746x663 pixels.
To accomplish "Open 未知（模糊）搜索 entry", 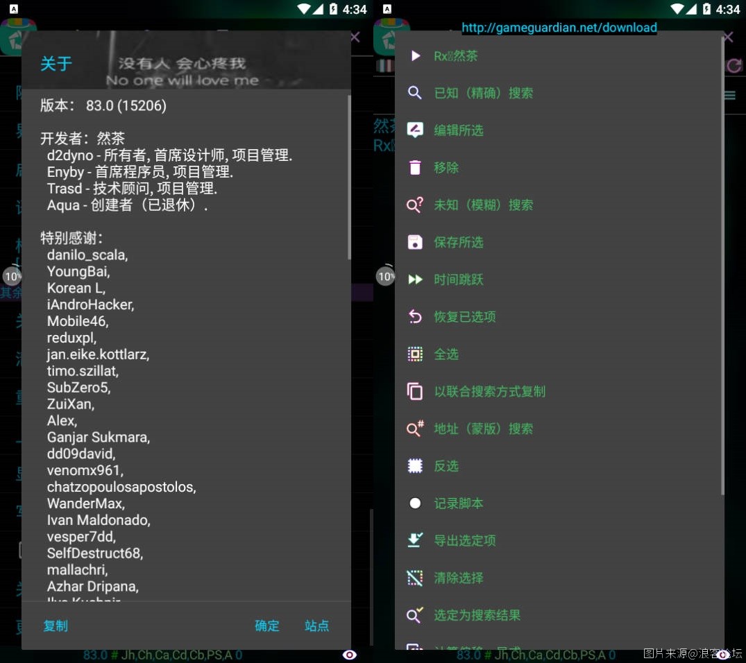I will [x=484, y=205].
